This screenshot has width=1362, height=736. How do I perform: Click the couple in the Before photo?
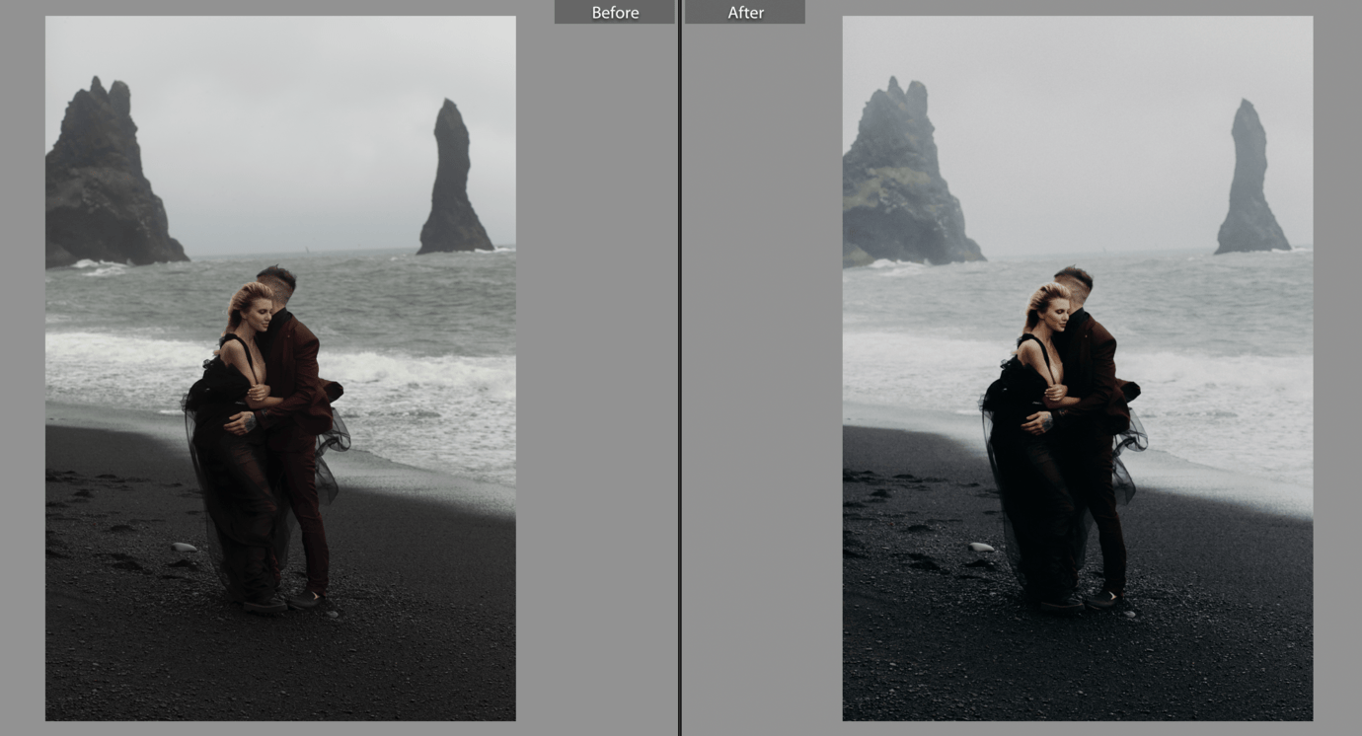tap(268, 434)
